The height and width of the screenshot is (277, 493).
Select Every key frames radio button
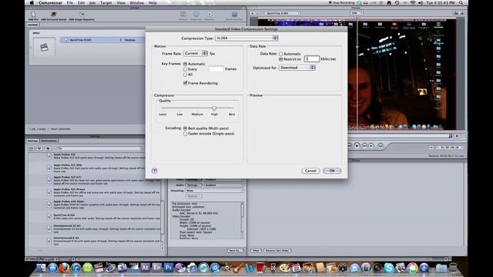click(185, 69)
